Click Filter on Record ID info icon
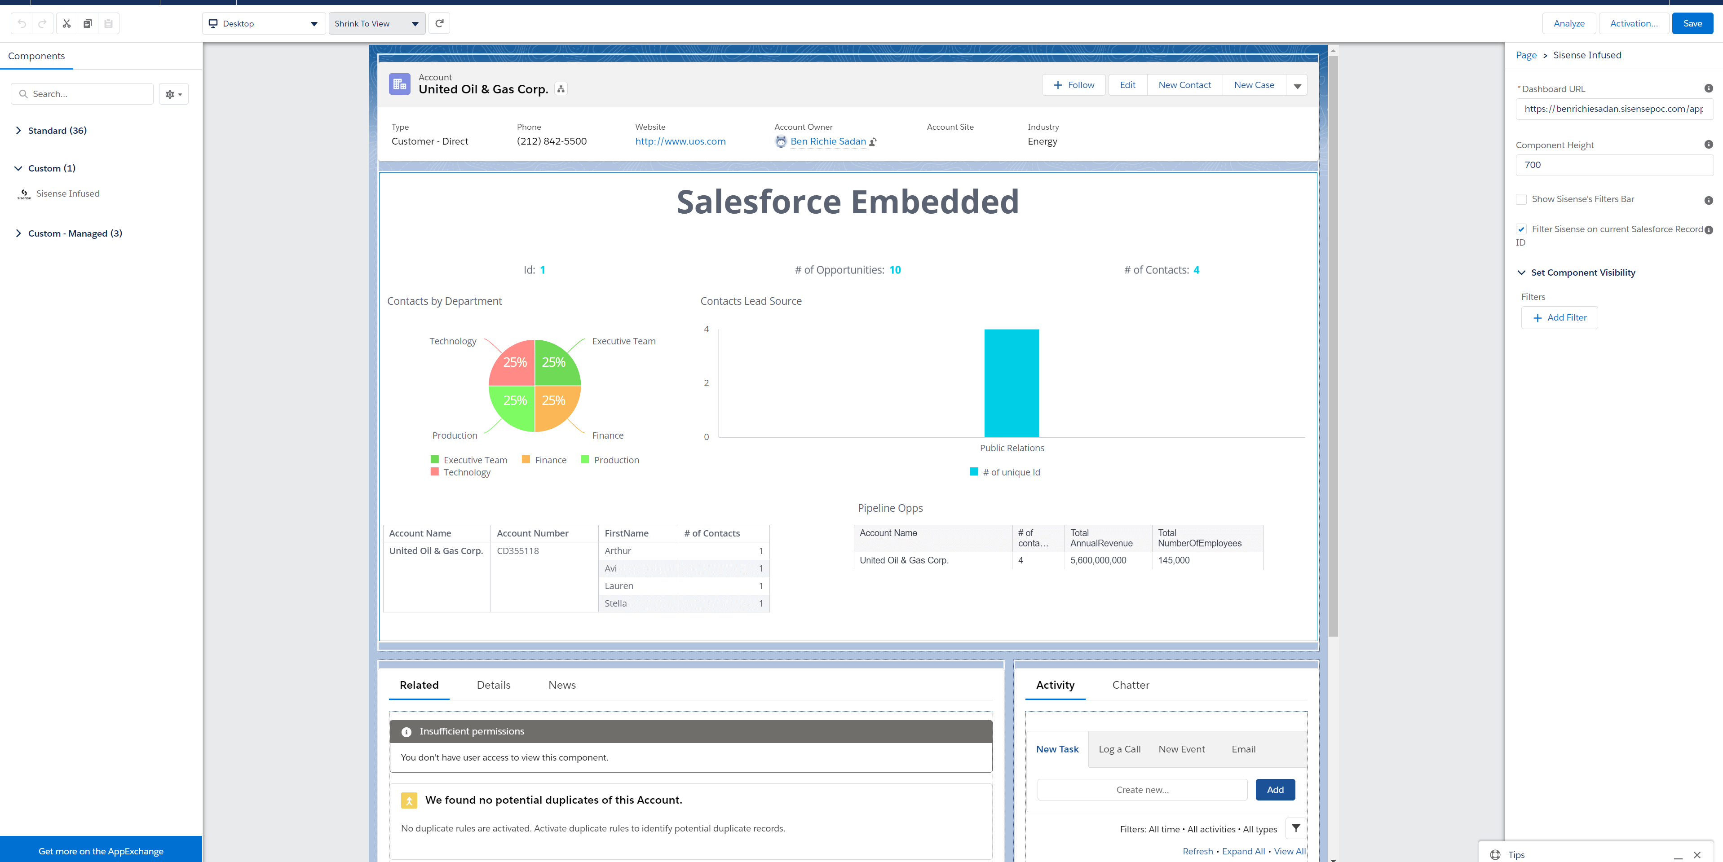The height and width of the screenshot is (862, 1723). [x=1708, y=230]
